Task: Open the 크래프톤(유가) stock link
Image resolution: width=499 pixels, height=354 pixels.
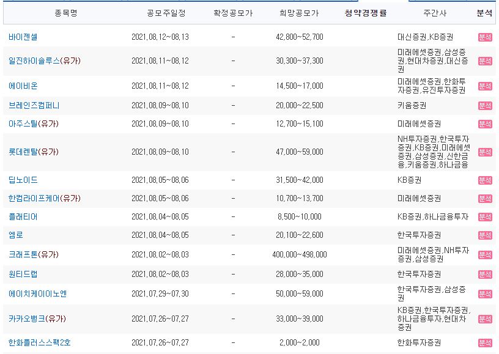Action: coord(34,255)
